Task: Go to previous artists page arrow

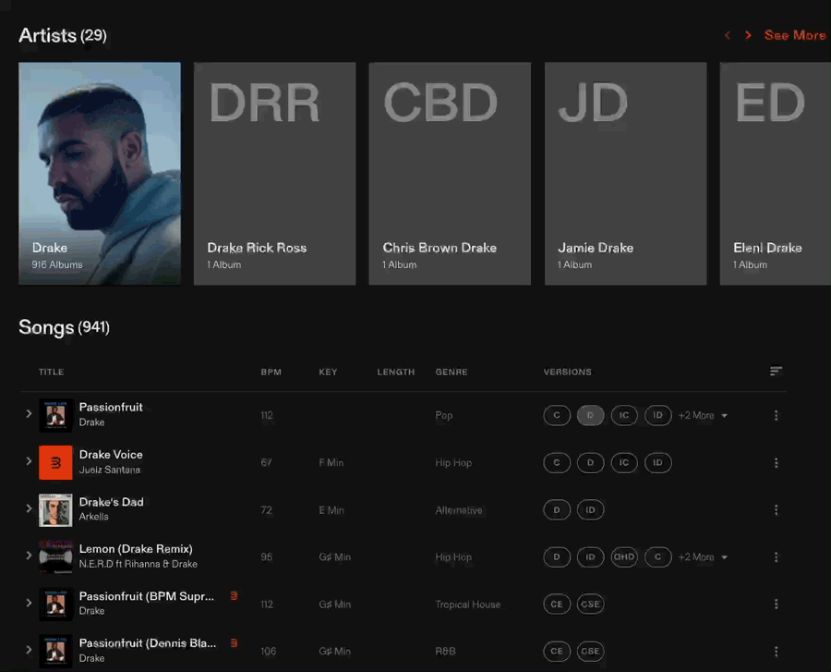Action: click(728, 35)
